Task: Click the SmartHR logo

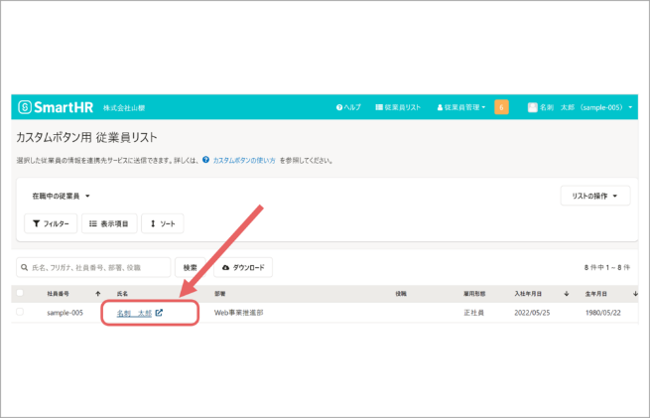Action: pyautogui.click(x=54, y=107)
